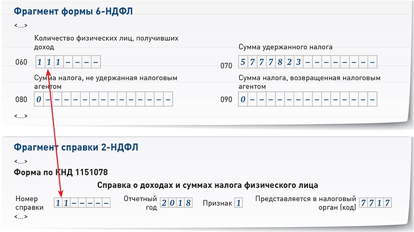The width and height of the screenshot is (414, 232).
Task: Click the Признак field with value 1
Action: point(238,202)
